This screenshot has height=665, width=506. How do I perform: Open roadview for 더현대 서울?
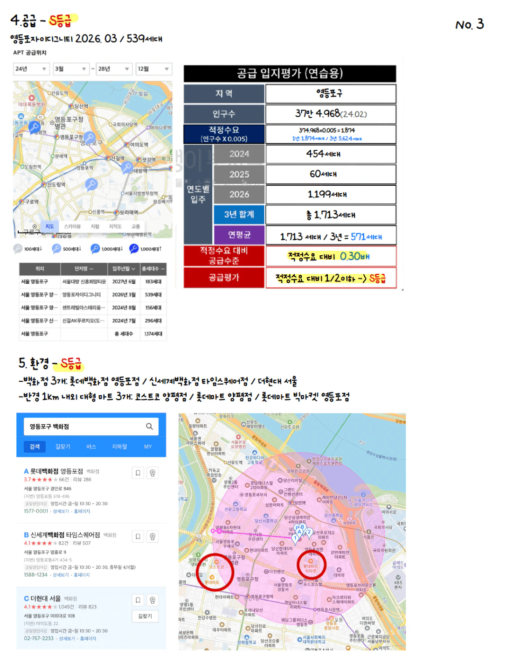(x=152, y=600)
